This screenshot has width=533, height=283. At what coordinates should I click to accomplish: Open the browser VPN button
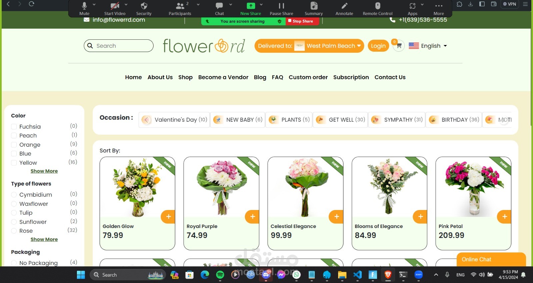point(510,4)
